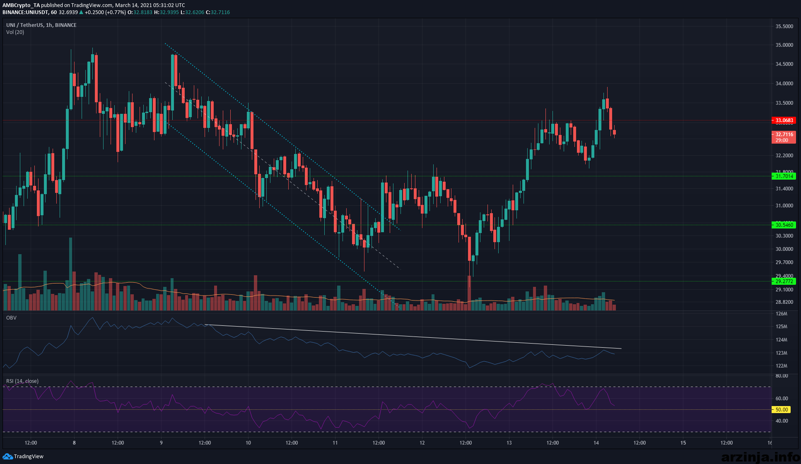Select the OBV indicator label
The height and width of the screenshot is (464, 801).
coord(11,317)
